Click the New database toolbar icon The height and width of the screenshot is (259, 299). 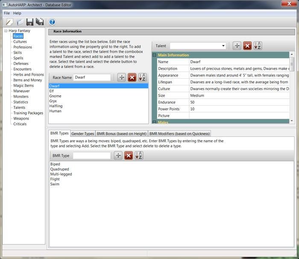click(x=9, y=22)
